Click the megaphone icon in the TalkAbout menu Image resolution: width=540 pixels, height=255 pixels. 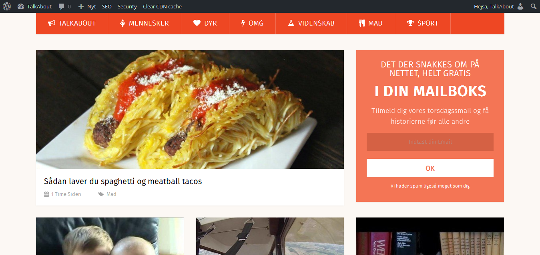(52, 23)
